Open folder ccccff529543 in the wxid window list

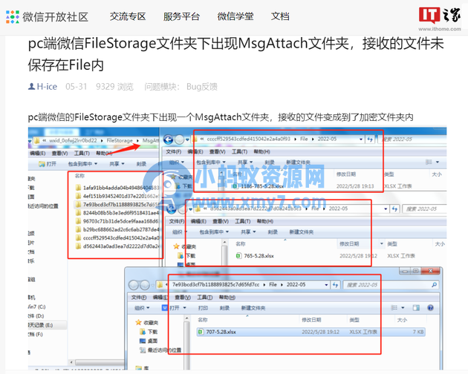[x=117, y=237]
